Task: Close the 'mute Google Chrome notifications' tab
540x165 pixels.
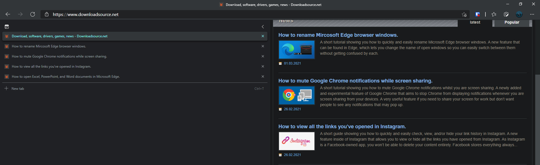Action: (x=263, y=56)
